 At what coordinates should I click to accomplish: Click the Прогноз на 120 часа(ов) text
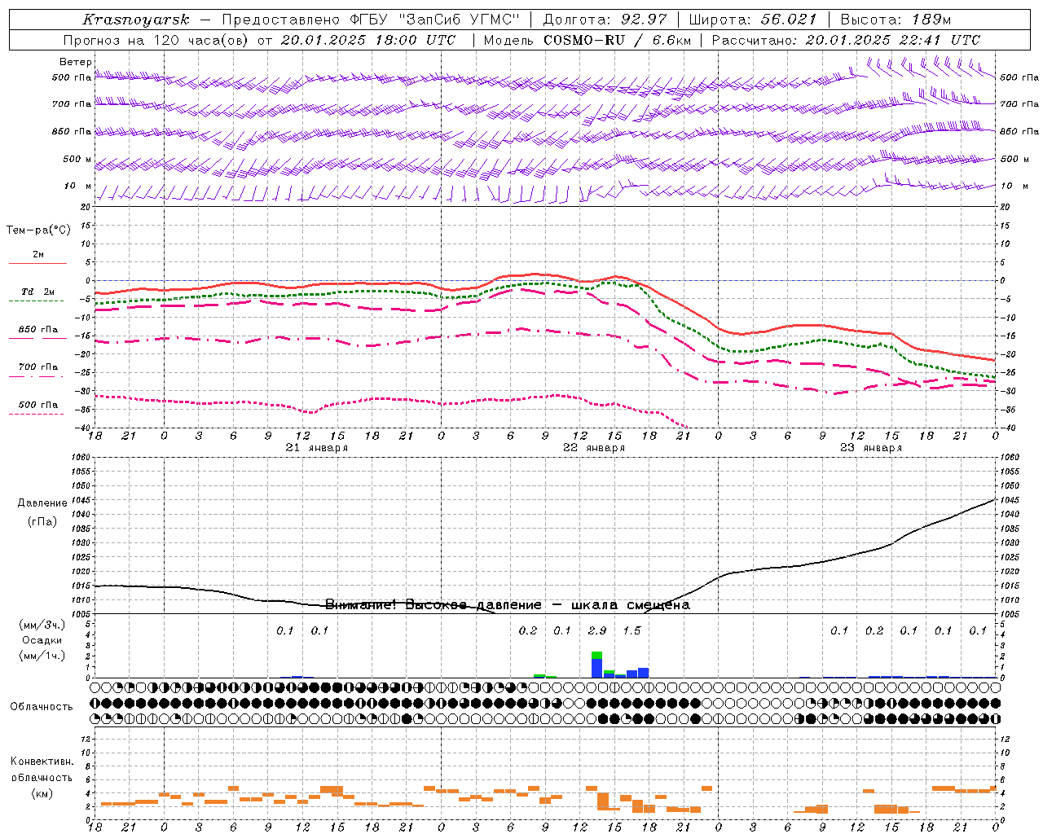[x=156, y=40]
